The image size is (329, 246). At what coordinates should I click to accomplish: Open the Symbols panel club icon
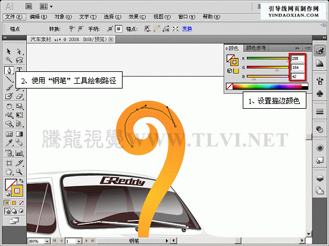(319, 93)
